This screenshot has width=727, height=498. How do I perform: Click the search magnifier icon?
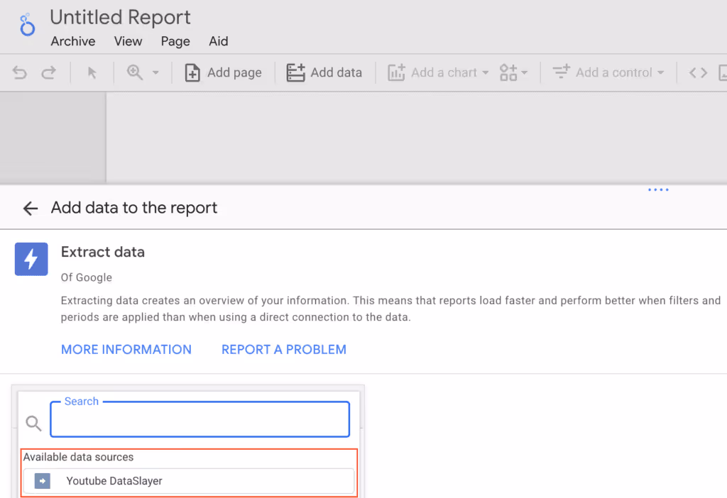pos(33,423)
